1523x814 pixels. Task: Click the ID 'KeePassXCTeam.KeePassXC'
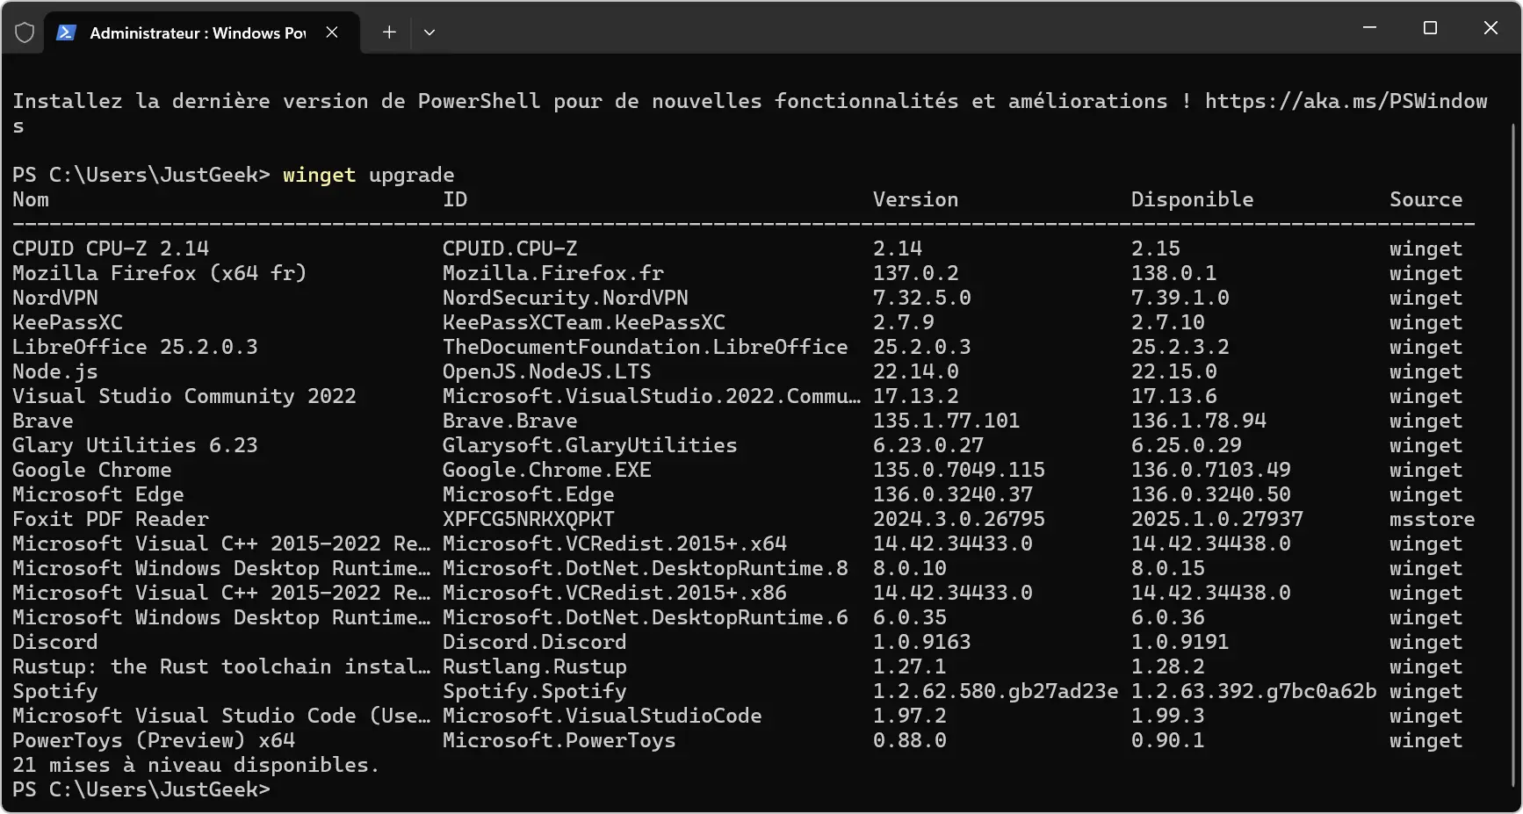tap(584, 322)
